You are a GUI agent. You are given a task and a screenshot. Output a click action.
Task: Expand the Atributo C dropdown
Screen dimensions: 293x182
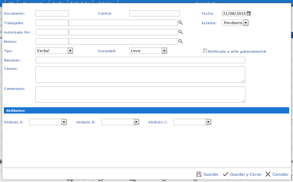tap(192, 122)
